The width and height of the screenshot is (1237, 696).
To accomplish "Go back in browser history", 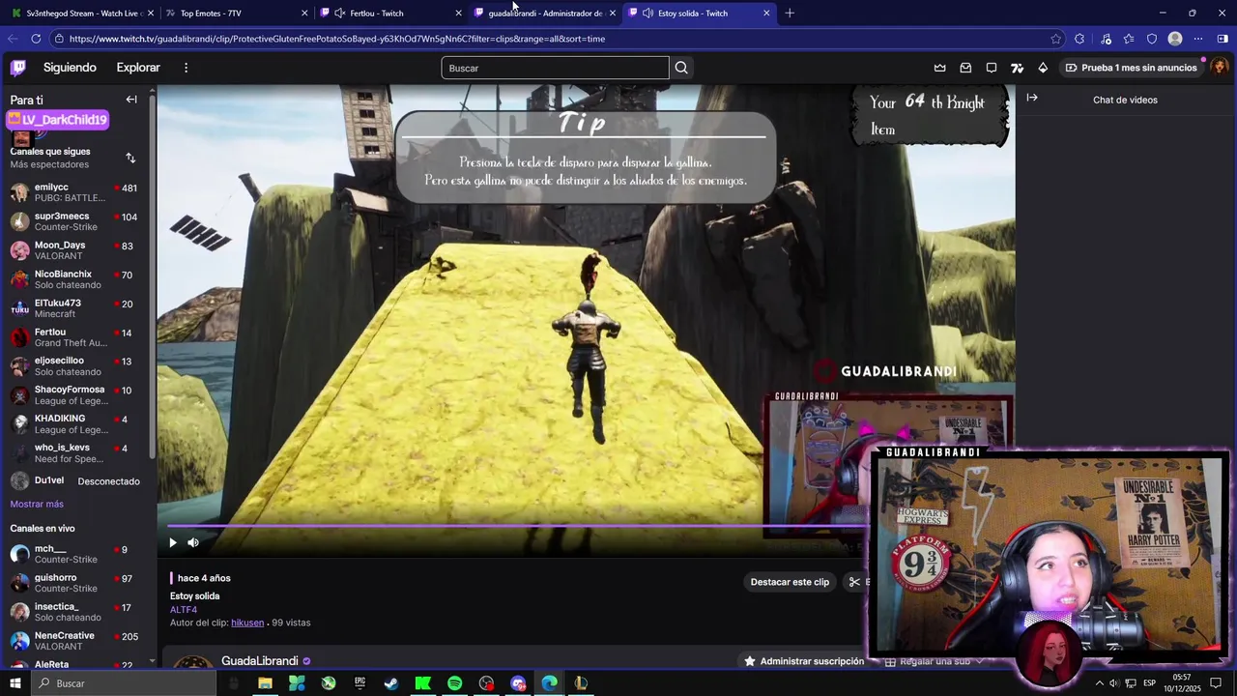I will 13,39.
